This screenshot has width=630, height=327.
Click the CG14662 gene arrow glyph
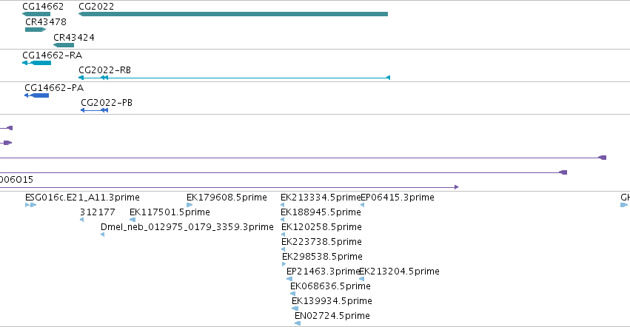(36, 14)
